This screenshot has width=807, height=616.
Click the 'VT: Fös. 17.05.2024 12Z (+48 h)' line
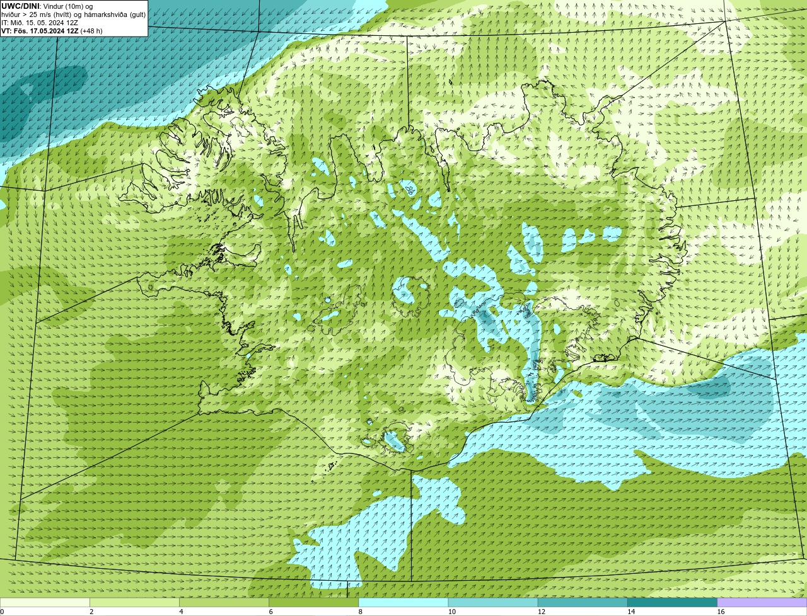tap(52, 31)
